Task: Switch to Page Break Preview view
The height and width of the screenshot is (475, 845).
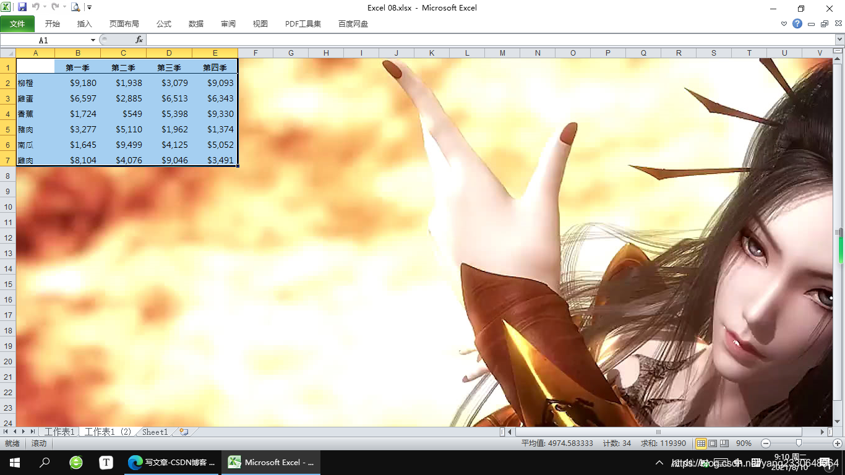Action: pyautogui.click(x=724, y=443)
